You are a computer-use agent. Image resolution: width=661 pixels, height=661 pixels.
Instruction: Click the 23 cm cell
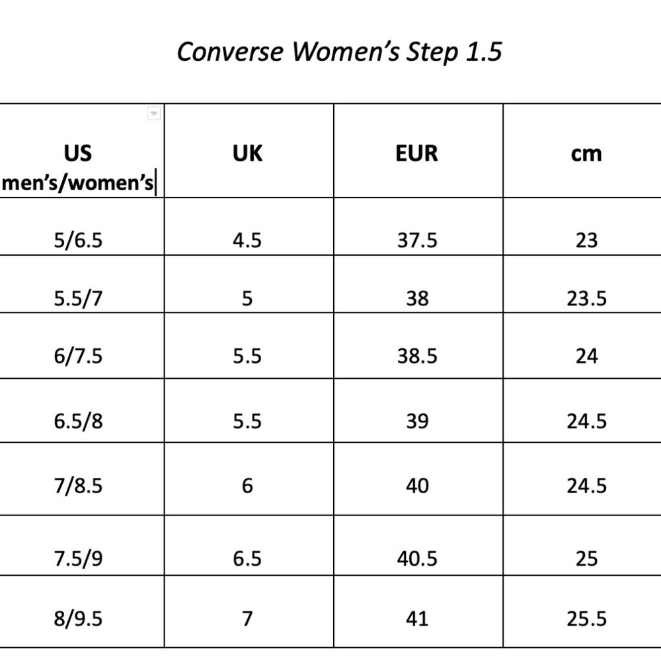click(x=586, y=240)
